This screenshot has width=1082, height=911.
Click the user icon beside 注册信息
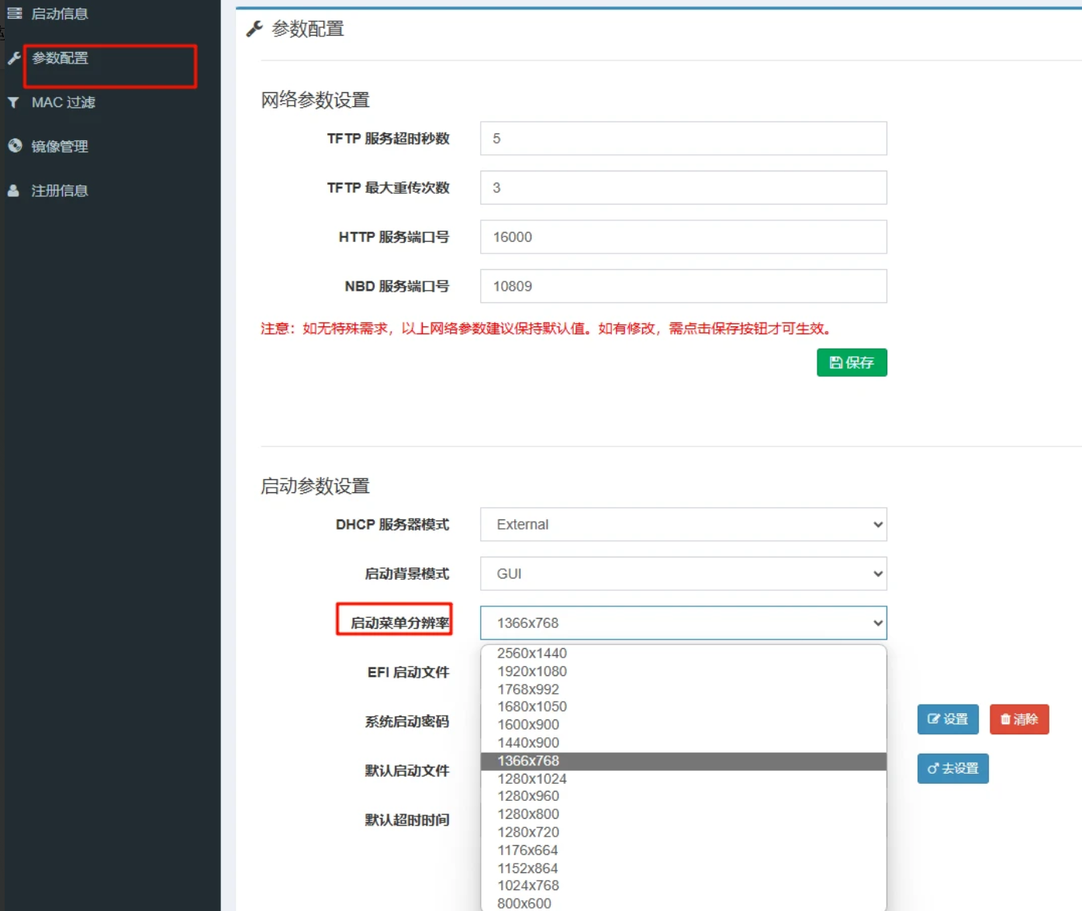13,190
